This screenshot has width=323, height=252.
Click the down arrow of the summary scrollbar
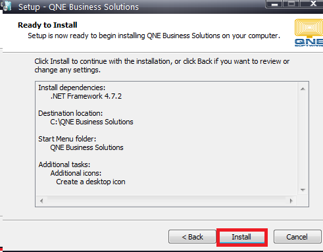coord(303,190)
